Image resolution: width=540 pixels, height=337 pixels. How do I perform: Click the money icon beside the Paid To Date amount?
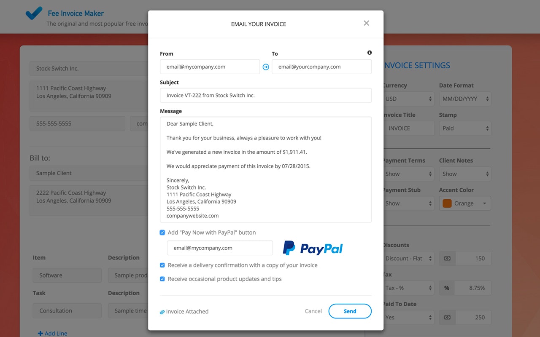pos(447,317)
